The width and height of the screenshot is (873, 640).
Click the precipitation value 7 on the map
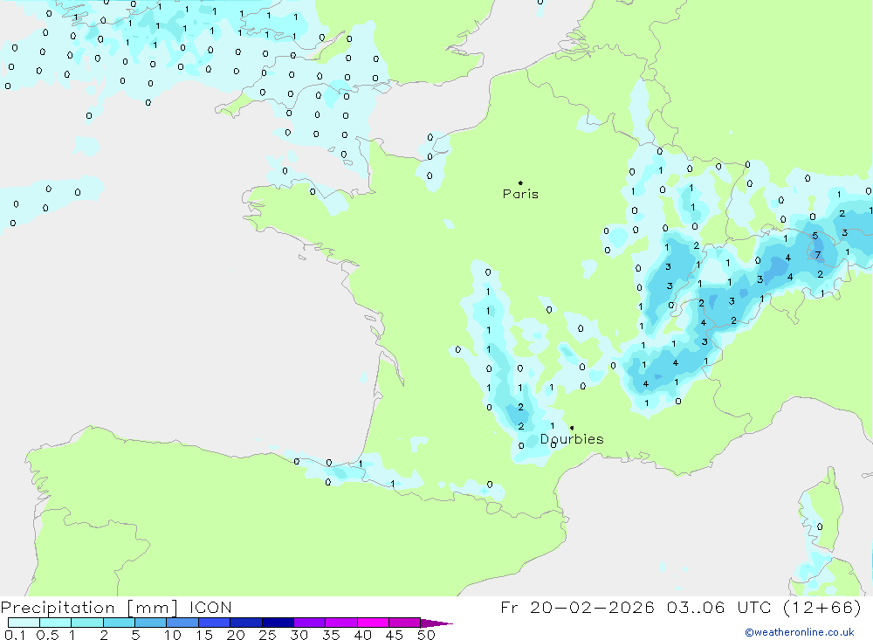click(818, 255)
